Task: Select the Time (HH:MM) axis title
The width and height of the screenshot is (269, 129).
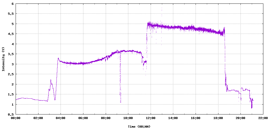Action: pyautogui.click(x=139, y=127)
